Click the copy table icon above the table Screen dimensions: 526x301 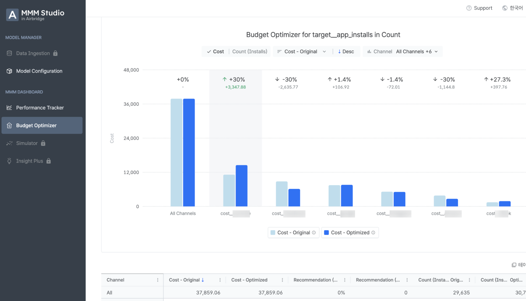coord(514,265)
